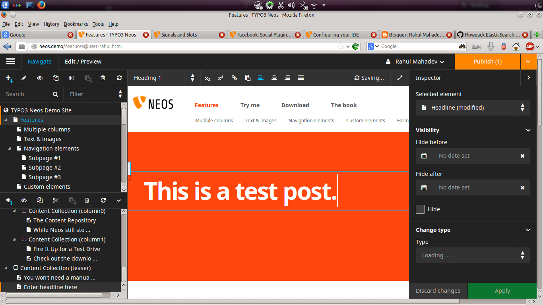Click the Discard changes button
This screenshot has width=543, height=305.
click(438, 291)
